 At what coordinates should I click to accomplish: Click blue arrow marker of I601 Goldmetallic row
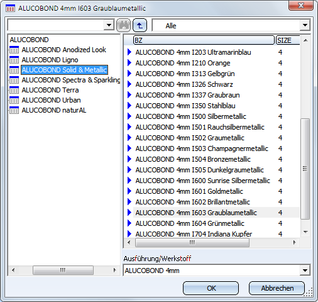coord(129,191)
